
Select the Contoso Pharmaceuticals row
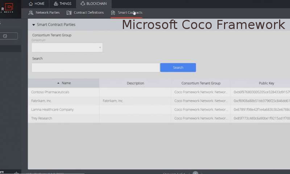(50, 92)
